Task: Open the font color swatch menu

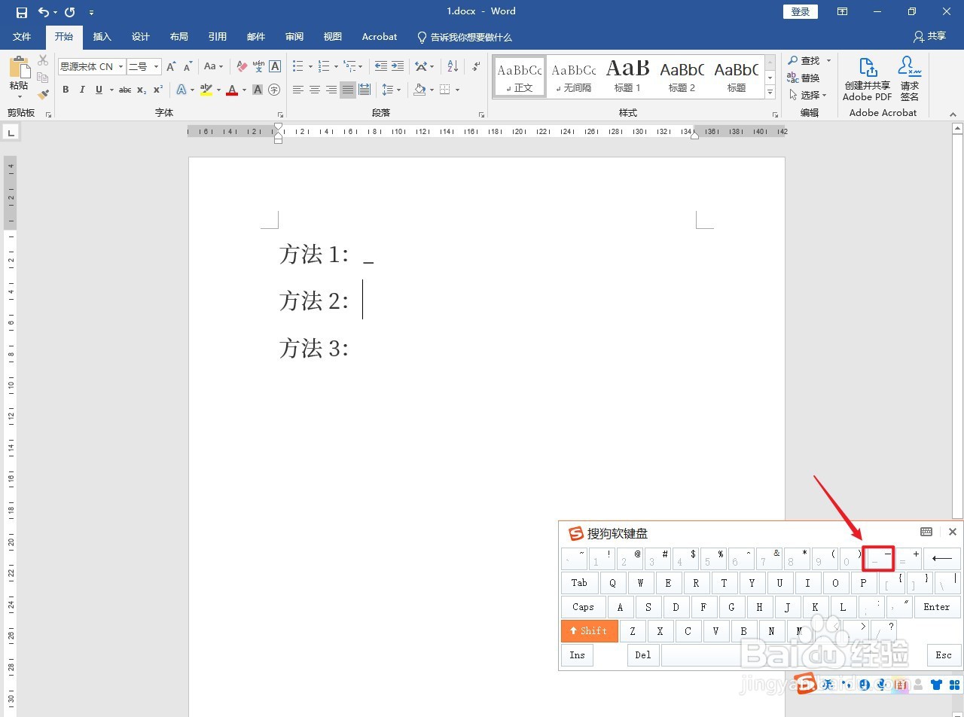Action: [x=243, y=90]
